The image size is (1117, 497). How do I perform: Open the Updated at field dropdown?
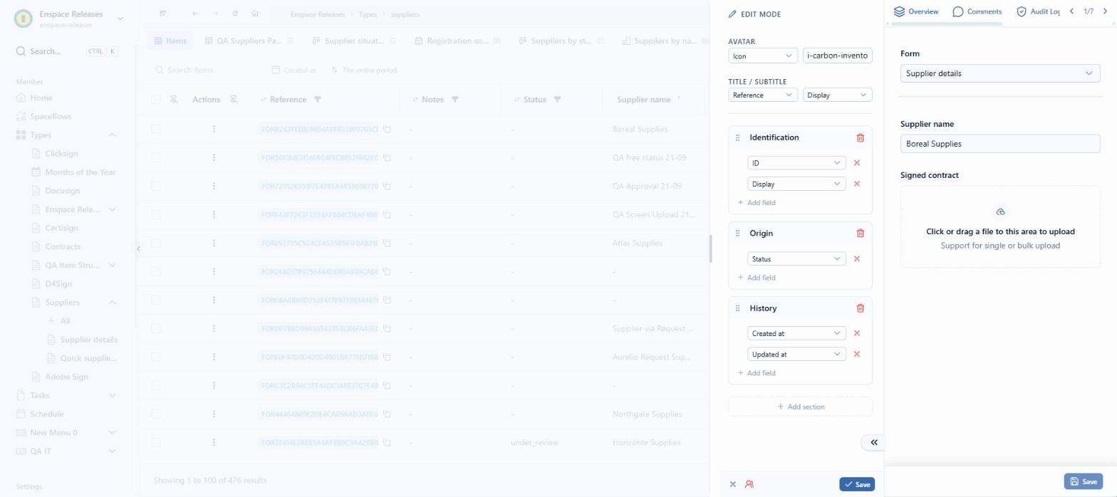coord(796,354)
